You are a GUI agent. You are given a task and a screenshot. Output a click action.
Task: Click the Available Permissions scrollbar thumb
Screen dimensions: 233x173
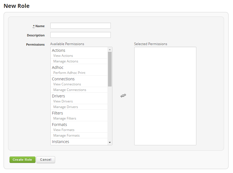[x=110, y=69]
